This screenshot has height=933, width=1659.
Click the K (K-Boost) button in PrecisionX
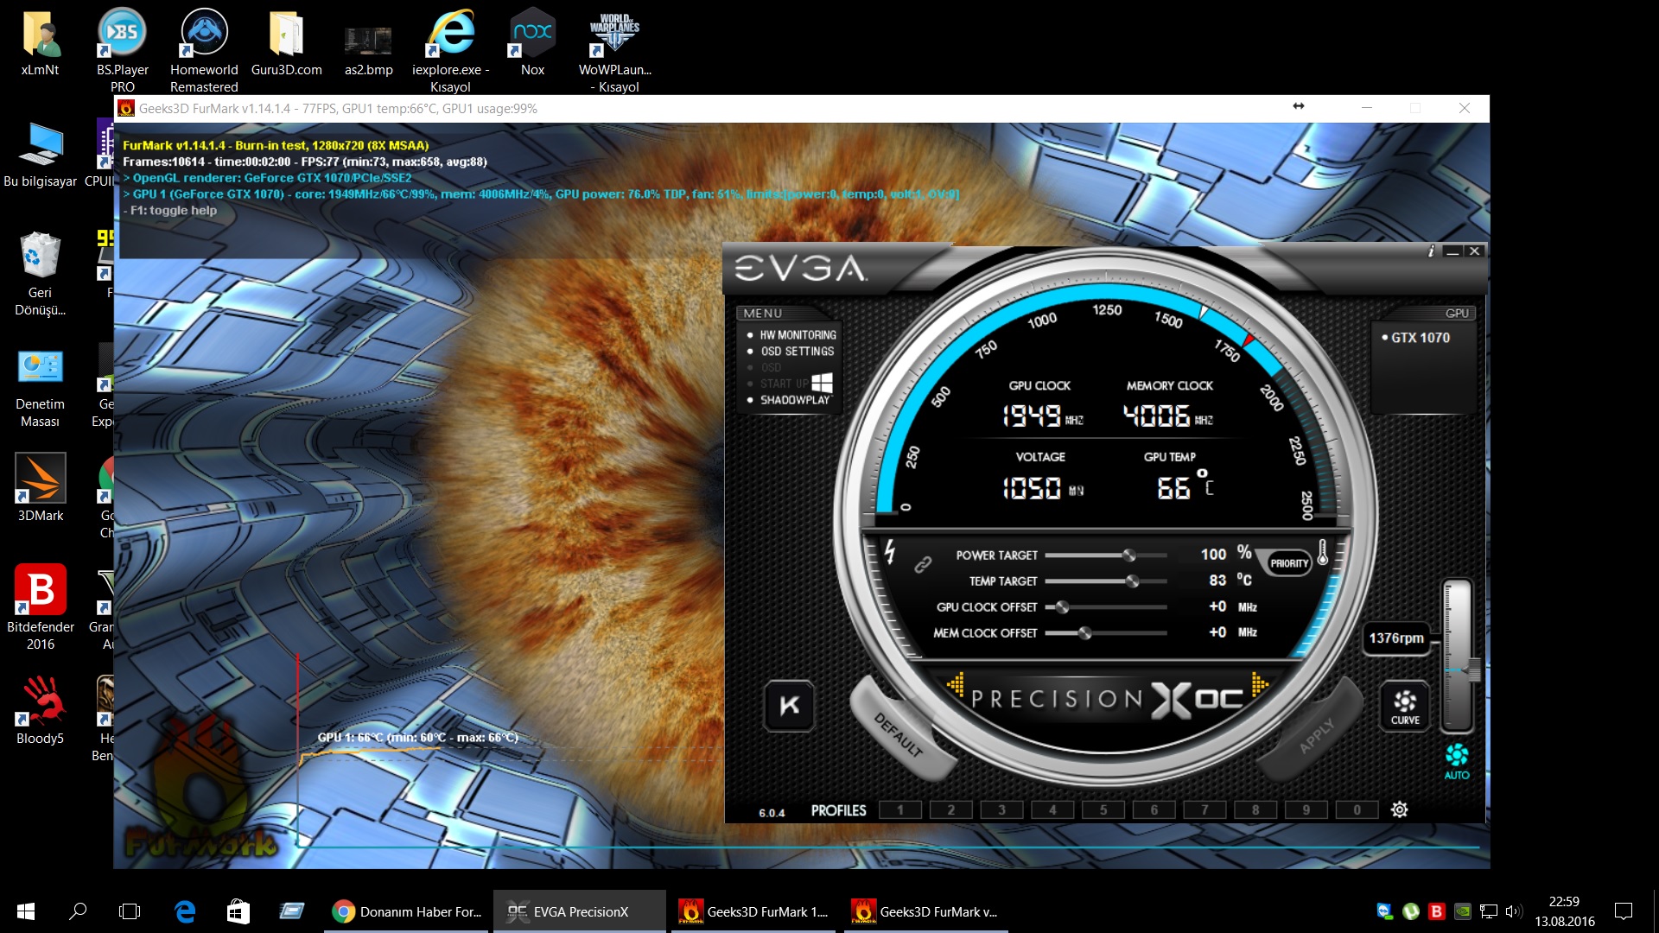(790, 705)
